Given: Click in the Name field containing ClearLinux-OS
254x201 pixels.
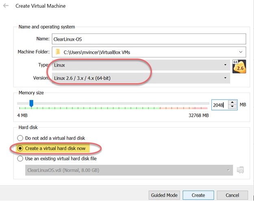Looking at the screenshot, I should [x=149, y=39].
